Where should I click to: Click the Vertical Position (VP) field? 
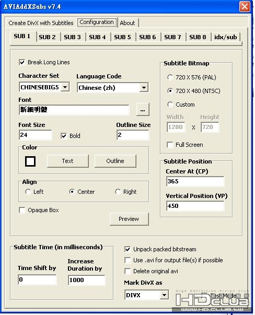195,206
